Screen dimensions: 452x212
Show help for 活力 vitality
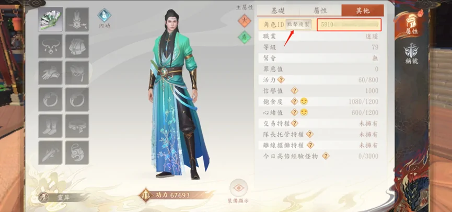[x=281, y=80]
